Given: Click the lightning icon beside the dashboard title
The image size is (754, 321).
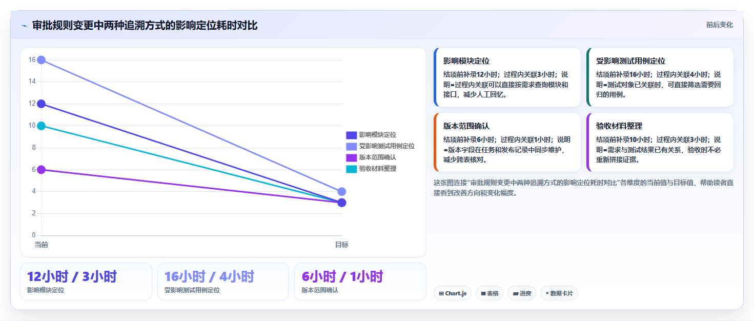Looking at the screenshot, I should [x=24, y=25].
